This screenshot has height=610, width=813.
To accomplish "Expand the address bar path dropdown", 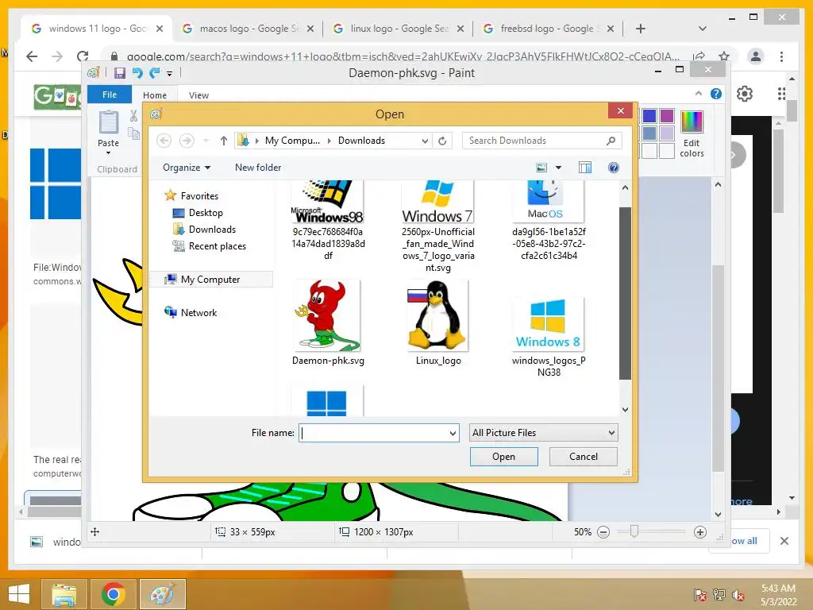I will tap(425, 141).
